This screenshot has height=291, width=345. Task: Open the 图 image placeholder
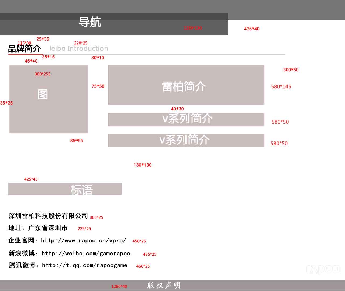49,99
